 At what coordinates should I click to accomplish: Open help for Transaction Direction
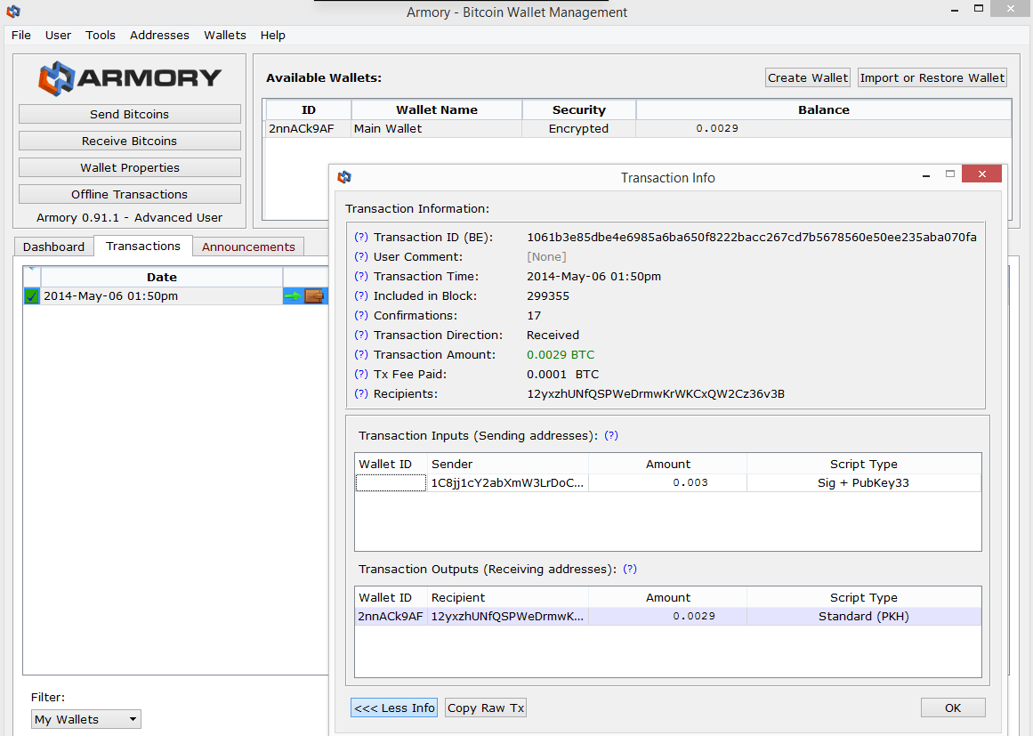361,335
